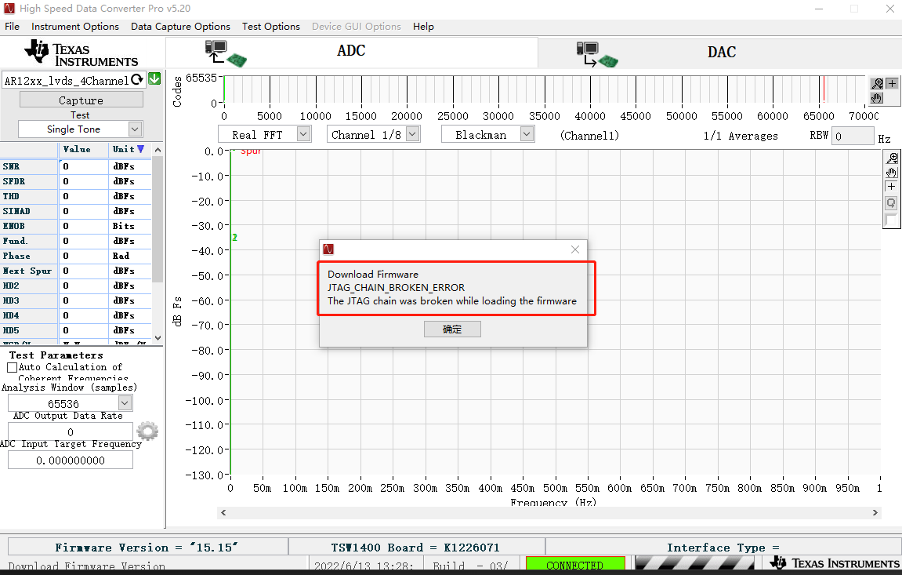Click the blue triangle in Unit column header

point(140,149)
